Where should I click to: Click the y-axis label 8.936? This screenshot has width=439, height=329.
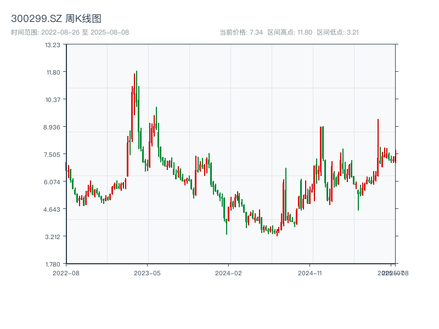tap(52, 127)
